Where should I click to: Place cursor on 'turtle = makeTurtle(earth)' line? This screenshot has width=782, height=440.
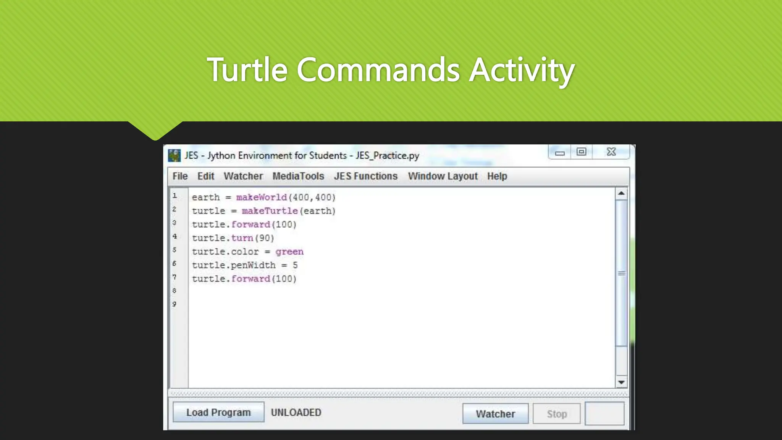(x=263, y=211)
